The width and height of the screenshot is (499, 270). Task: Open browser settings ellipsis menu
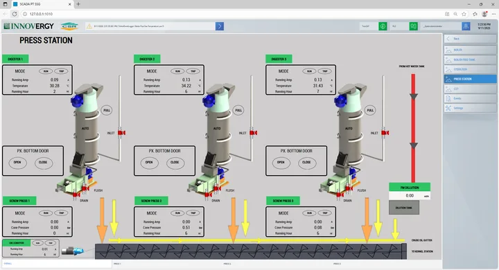tap(493, 14)
